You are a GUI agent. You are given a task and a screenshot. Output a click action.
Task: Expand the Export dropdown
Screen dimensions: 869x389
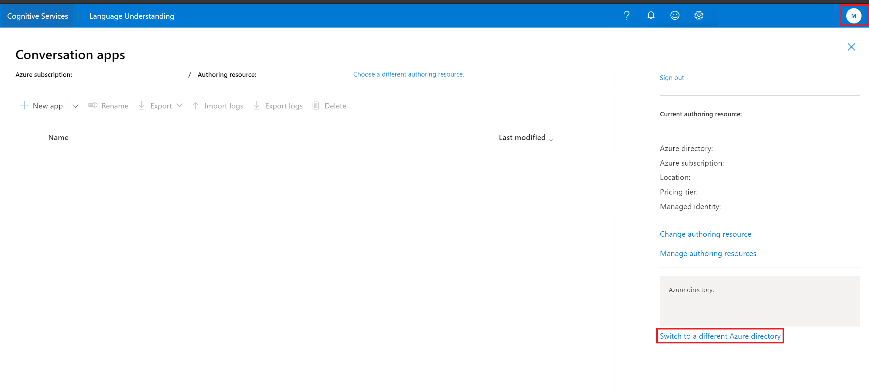point(161,106)
